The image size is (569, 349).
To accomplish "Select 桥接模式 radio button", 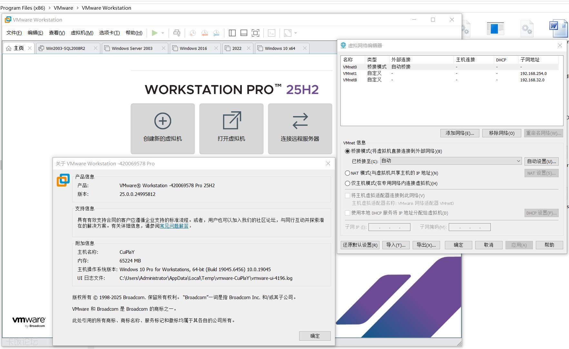I will (x=348, y=151).
